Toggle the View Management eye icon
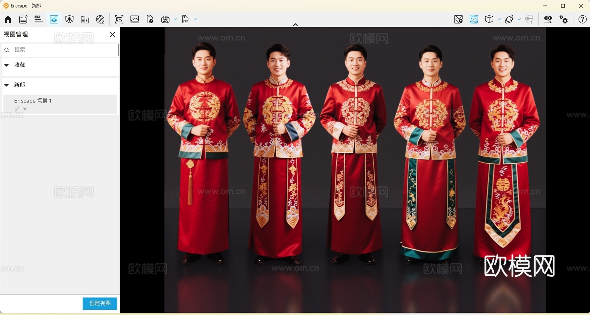 54,19
